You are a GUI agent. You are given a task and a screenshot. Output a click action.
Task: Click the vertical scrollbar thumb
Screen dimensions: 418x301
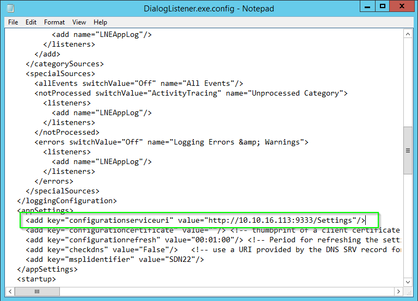coord(408,150)
